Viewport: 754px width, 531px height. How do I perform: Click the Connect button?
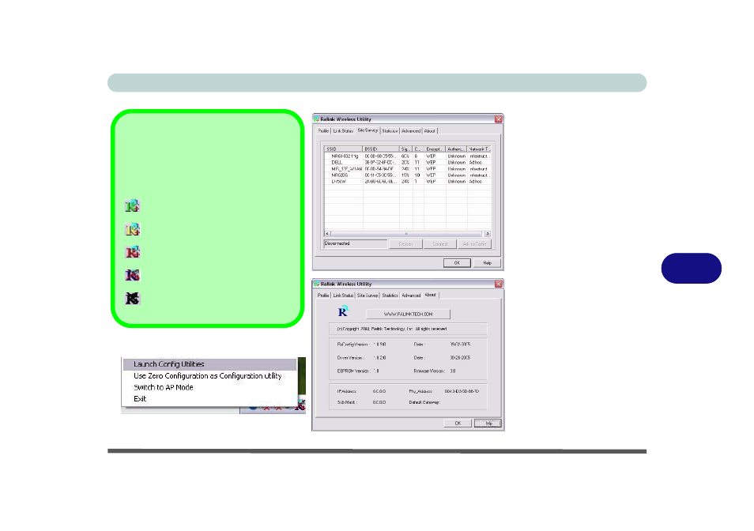click(440, 244)
